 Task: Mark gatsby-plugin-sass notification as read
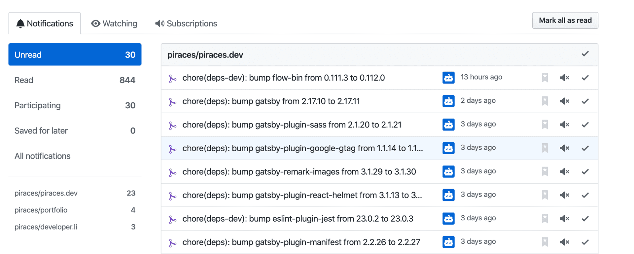coord(585,125)
